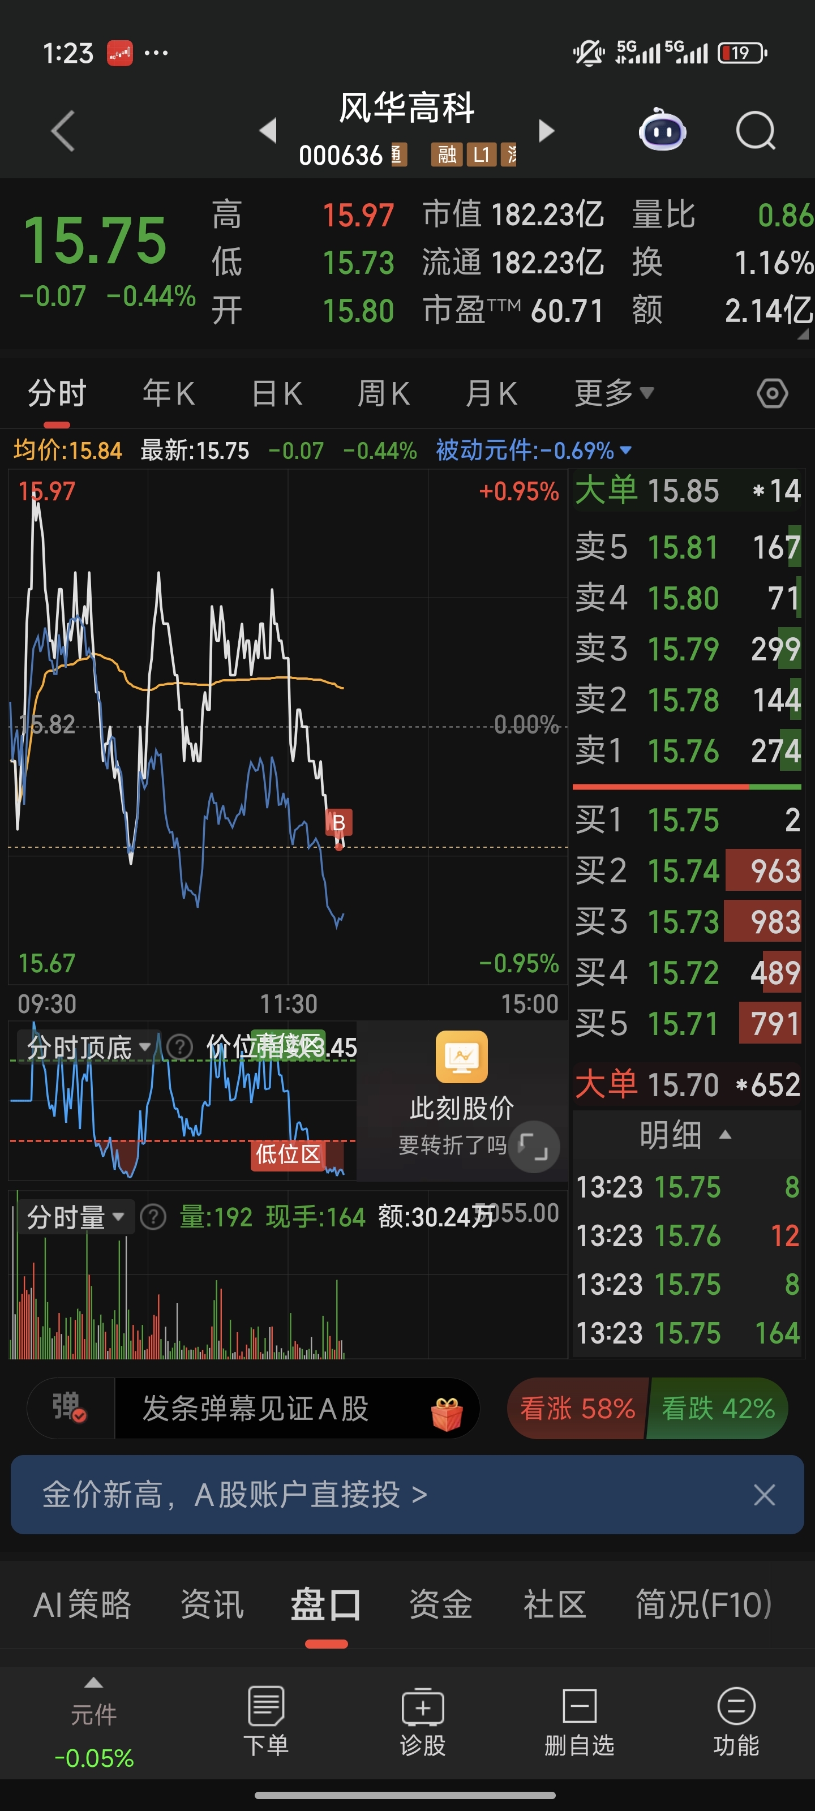
Task: Select the 年K chart tab
Action: pos(169,393)
